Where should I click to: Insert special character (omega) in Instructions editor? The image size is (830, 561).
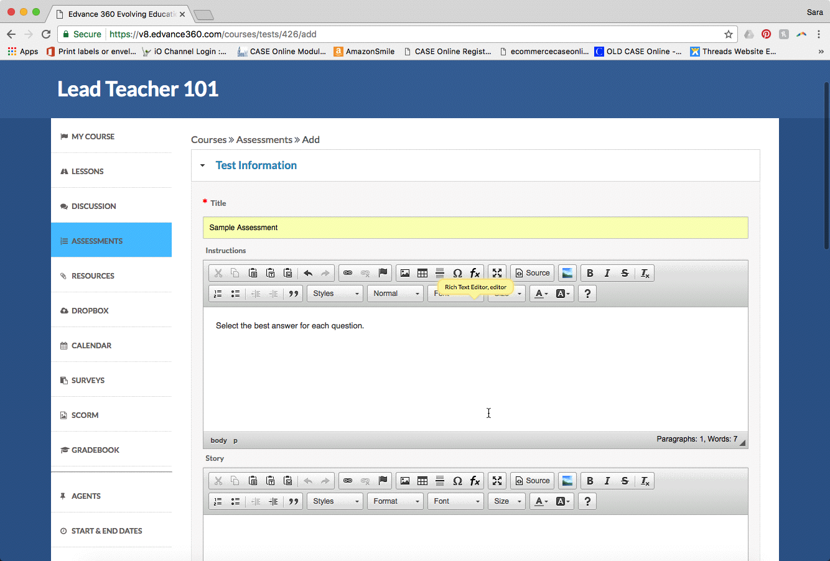pyautogui.click(x=457, y=273)
